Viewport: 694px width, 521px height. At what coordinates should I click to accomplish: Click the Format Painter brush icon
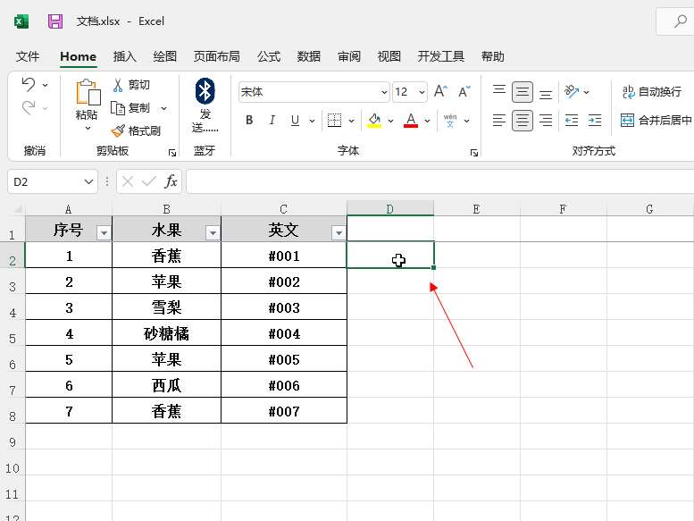[x=118, y=130]
